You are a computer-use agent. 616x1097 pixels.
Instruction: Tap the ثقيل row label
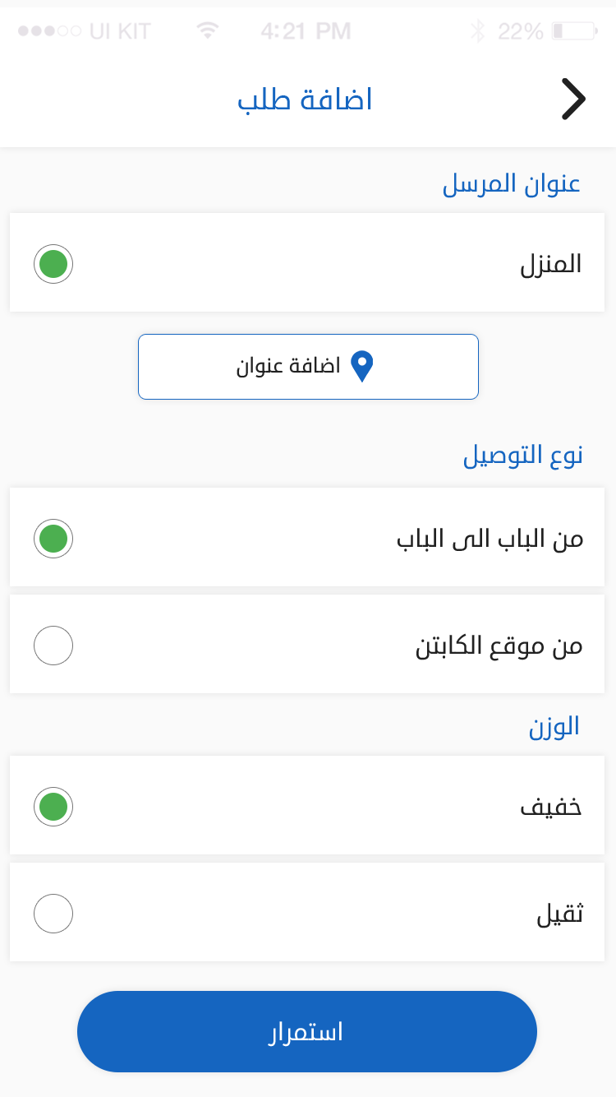click(x=559, y=914)
